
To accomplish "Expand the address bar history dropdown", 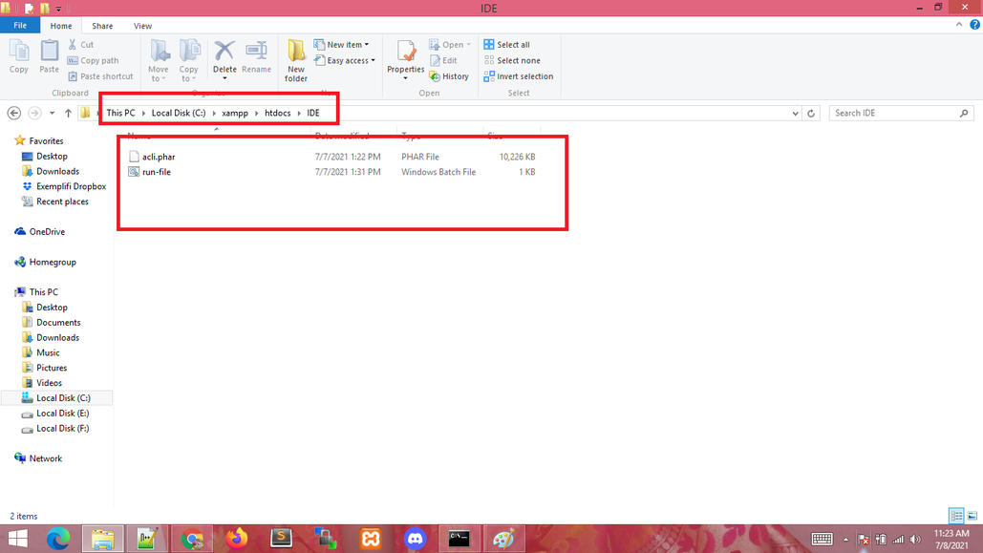I will coord(795,113).
